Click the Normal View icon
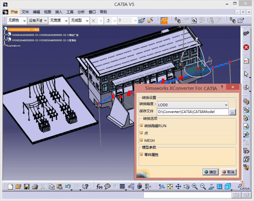This screenshot has height=201, width=254. coord(211,187)
